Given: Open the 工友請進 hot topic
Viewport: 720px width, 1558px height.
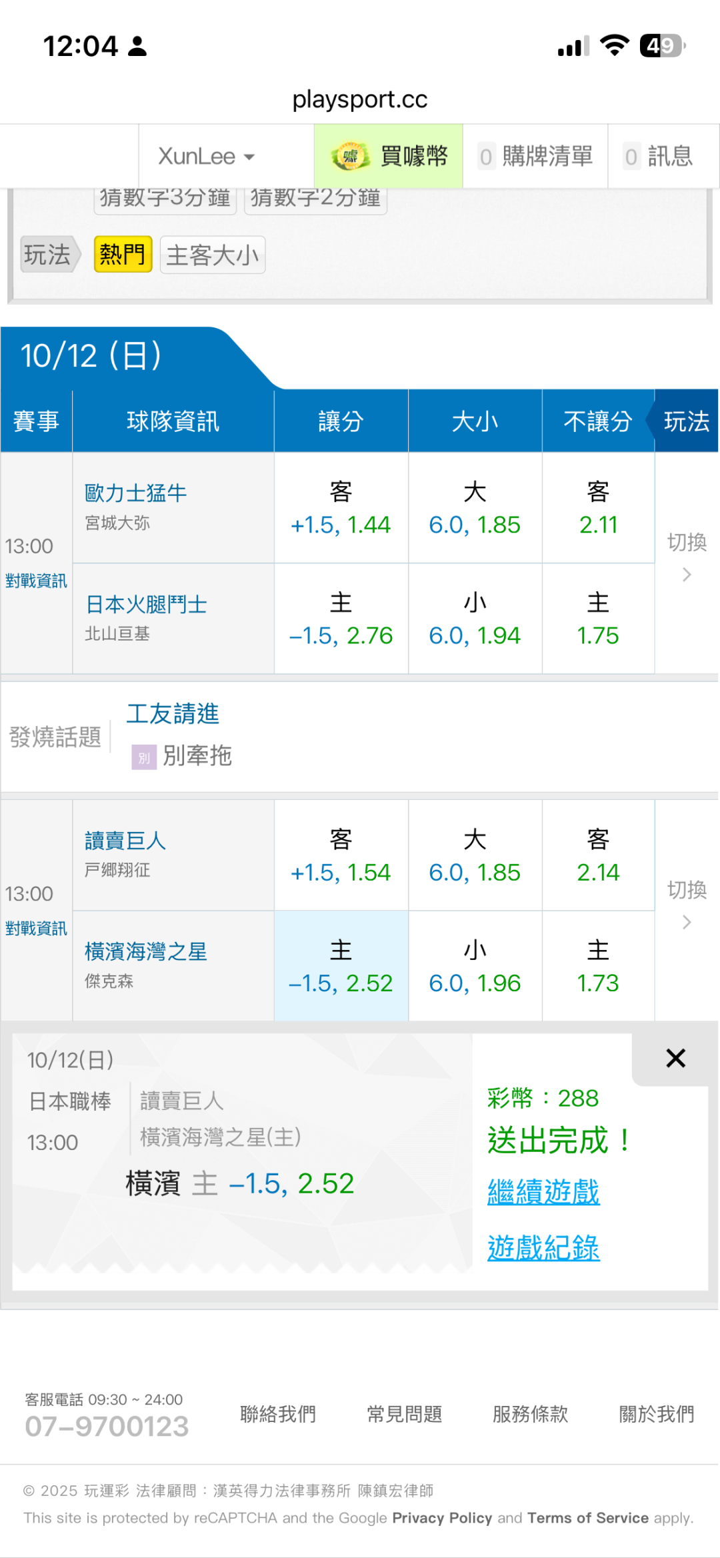Looking at the screenshot, I should [173, 714].
